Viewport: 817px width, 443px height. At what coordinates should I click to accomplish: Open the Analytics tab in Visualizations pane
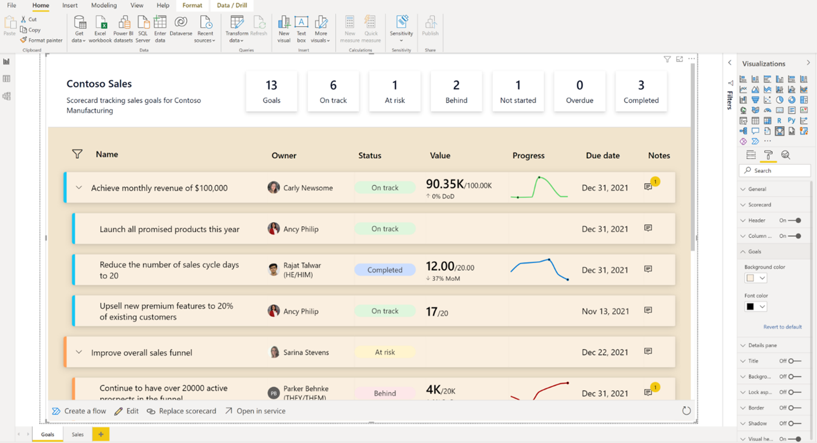point(786,155)
